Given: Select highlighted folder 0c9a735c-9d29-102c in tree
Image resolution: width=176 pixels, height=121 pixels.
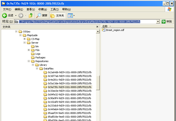Looking at the screenshot, I should pyautogui.click(x=69, y=87).
